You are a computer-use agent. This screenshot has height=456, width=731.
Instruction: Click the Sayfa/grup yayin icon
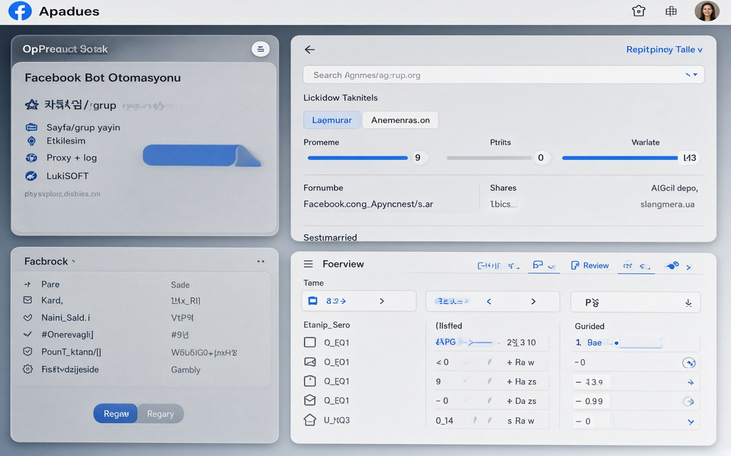pyautogui.click(x=32, y=128)
